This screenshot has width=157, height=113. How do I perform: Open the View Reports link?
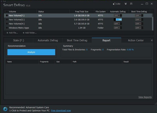pos(145,97)
